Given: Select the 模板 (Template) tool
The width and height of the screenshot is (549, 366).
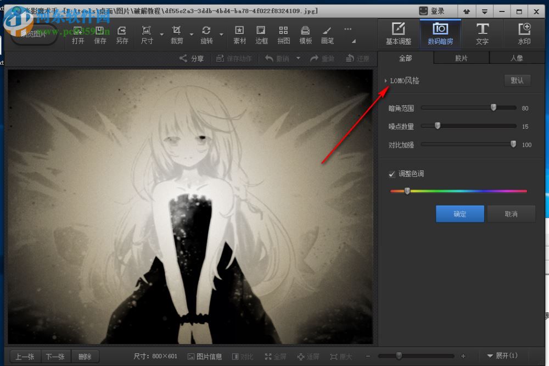Looking at the screenshot, I should pos(305,34).
